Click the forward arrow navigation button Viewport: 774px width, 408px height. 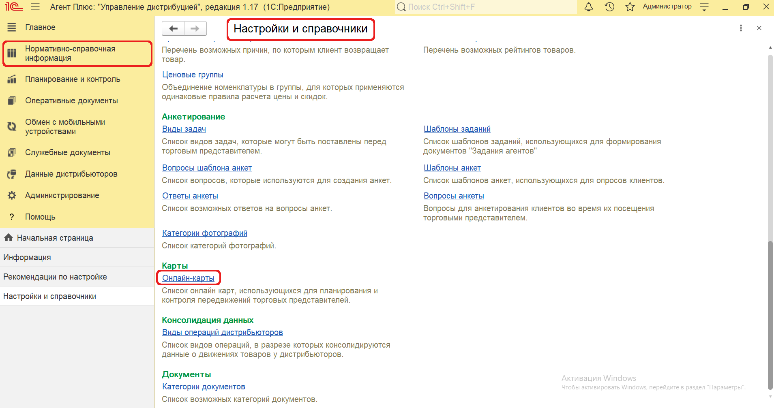[x=195, y=28]
